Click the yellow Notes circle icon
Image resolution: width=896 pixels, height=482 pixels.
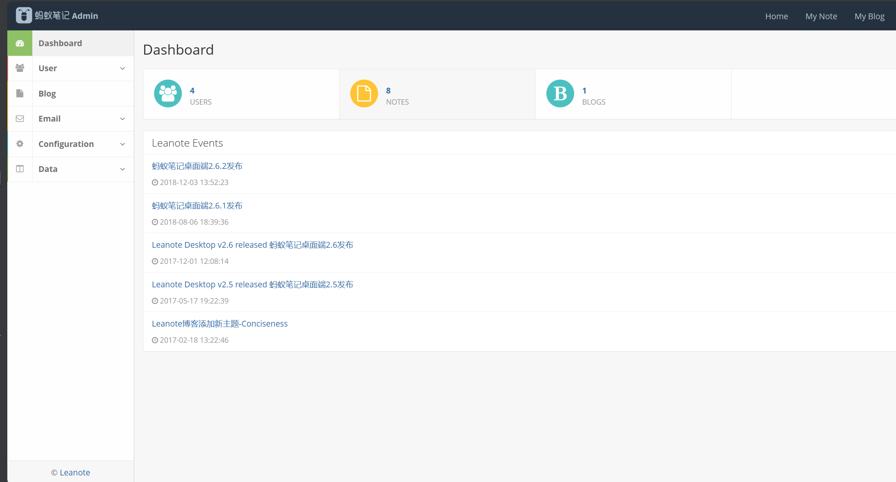364,93
